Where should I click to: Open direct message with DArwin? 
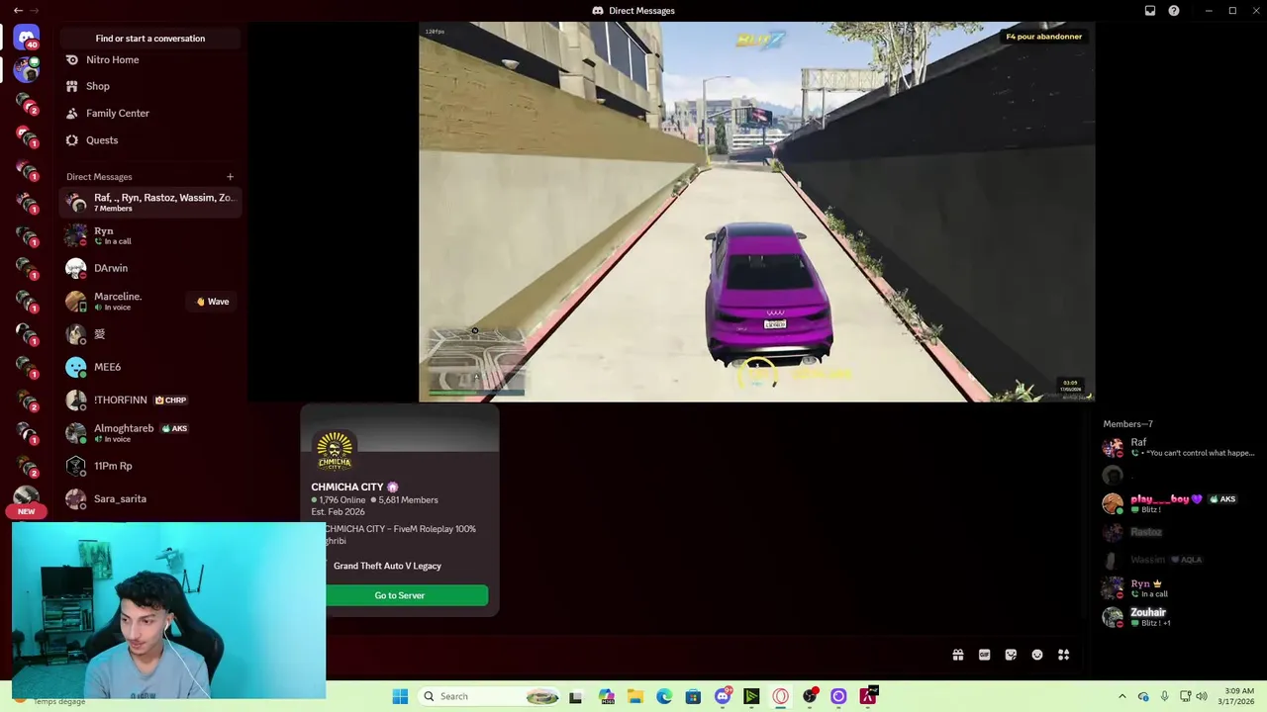[149, 268]
